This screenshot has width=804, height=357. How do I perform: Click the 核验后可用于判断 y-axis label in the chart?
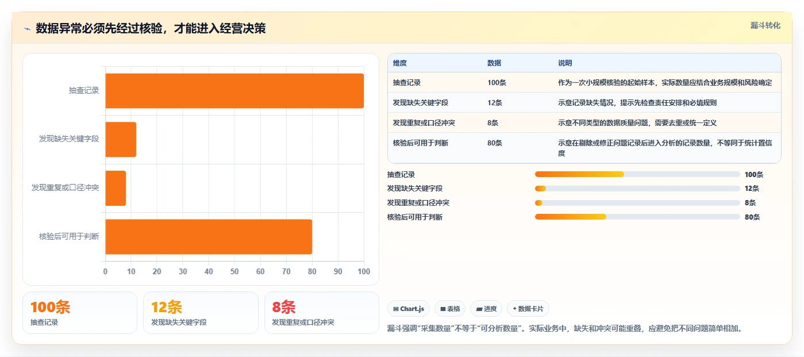[69, 236]
